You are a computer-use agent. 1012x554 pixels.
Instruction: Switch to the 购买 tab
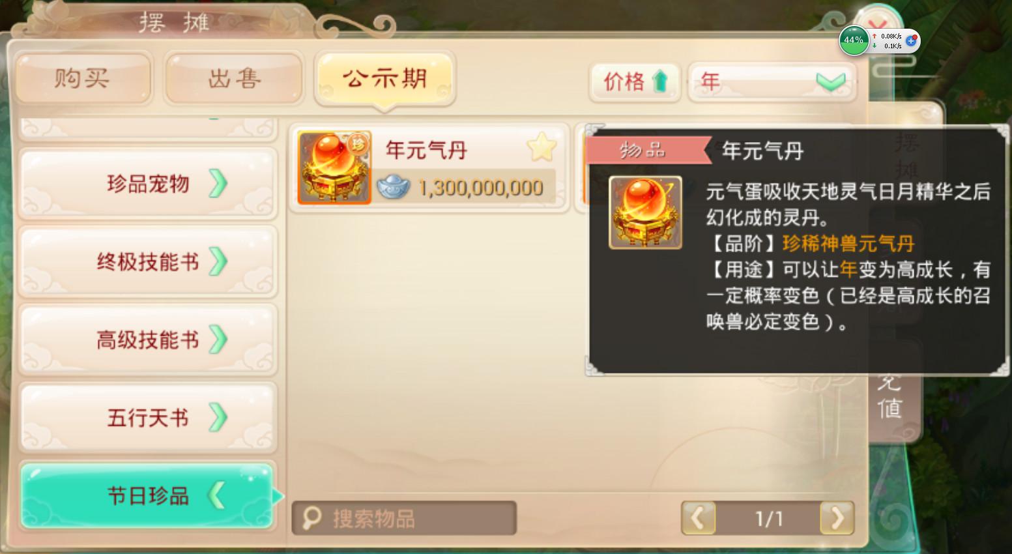point(83,80)
